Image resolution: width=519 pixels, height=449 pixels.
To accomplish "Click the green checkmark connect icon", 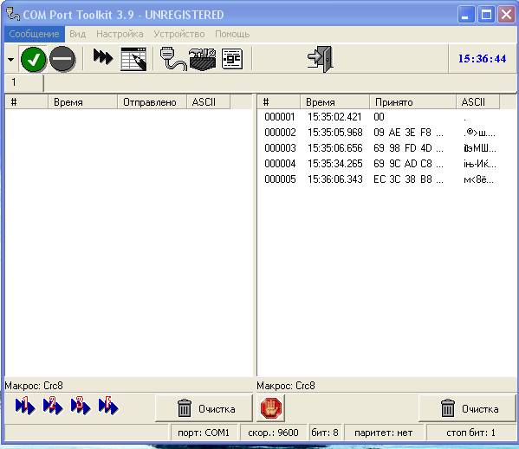I will [x=33, y=59].
